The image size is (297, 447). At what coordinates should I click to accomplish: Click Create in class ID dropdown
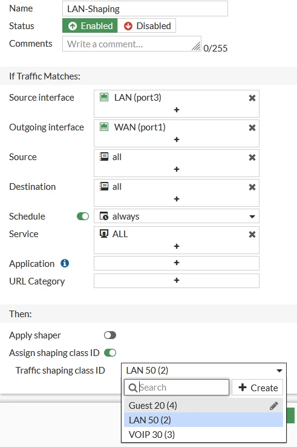point(258,388)
